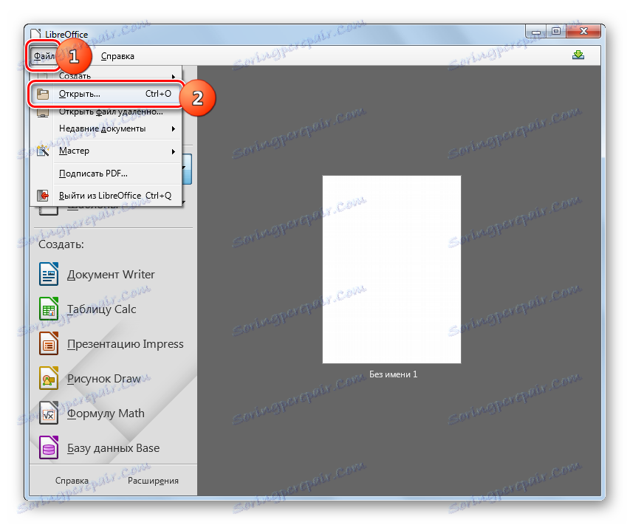Expand the Создать submenu
Image resolution: width=630 pixels, height=525 pixels.
[x=106, y=75]
